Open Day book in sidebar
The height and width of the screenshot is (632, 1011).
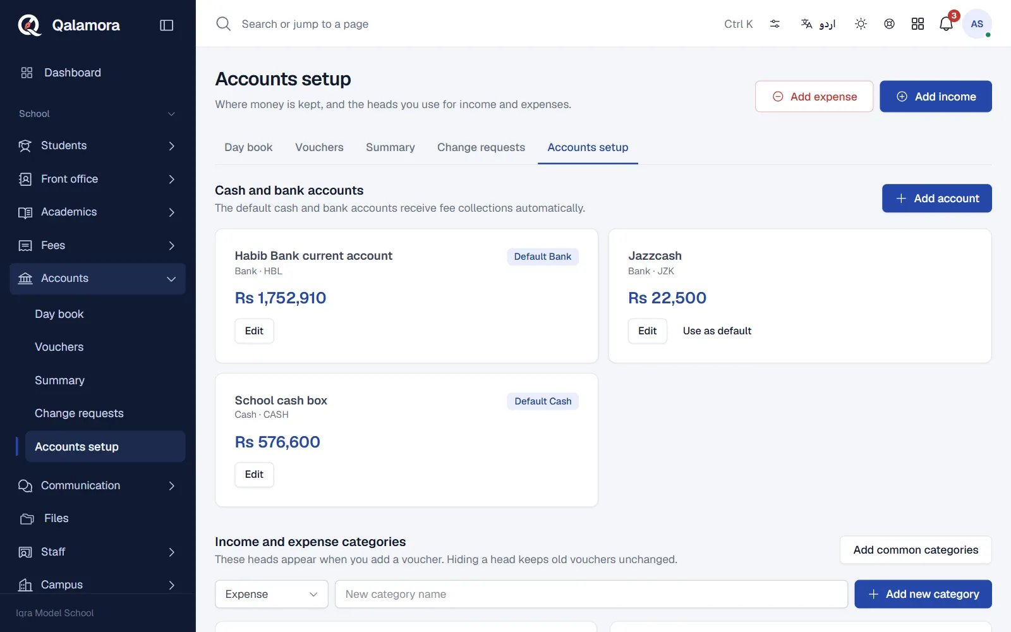pyautogui.click(x=106, y=314)
